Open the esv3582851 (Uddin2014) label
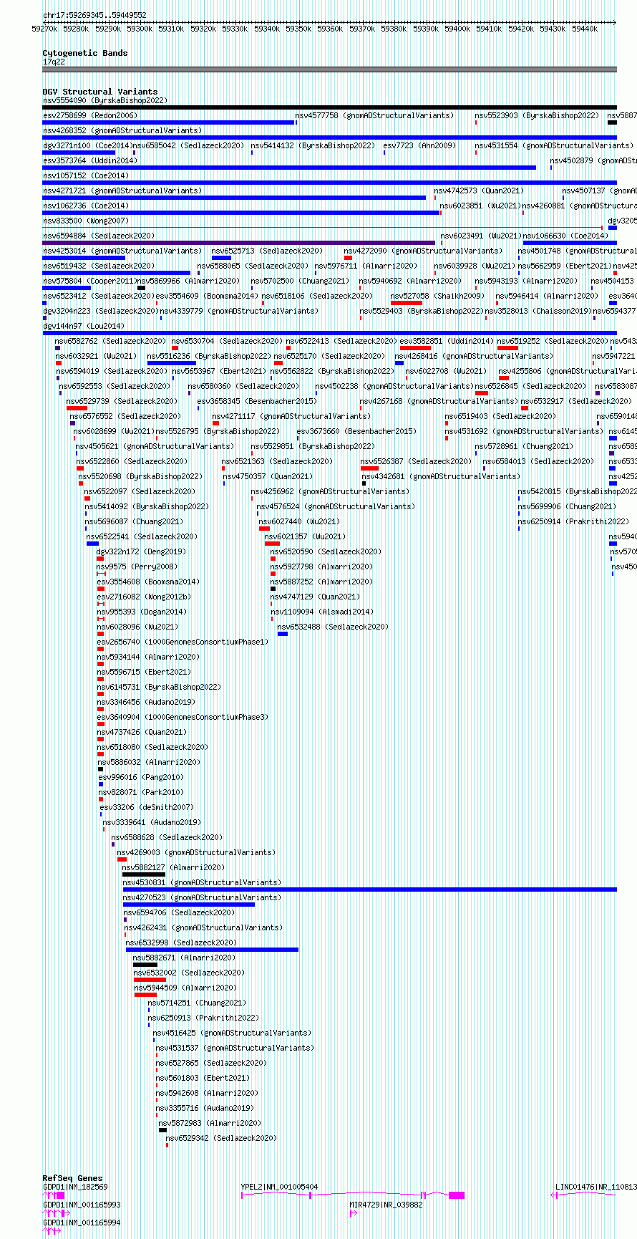This screenshot has height=1239, width=637. click(447, 341)
